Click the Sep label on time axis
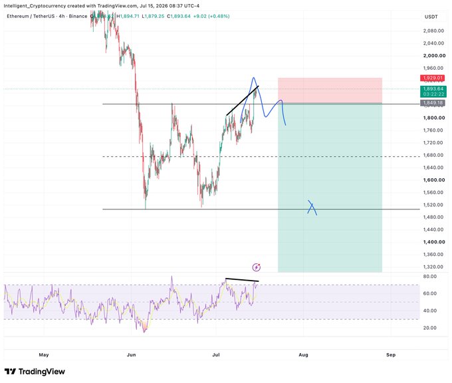 click(x=391, y=354)
